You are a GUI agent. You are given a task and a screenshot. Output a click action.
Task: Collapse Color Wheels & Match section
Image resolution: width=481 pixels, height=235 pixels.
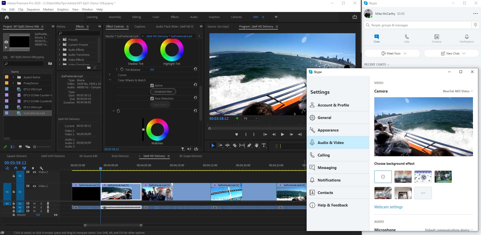(110, 80)
